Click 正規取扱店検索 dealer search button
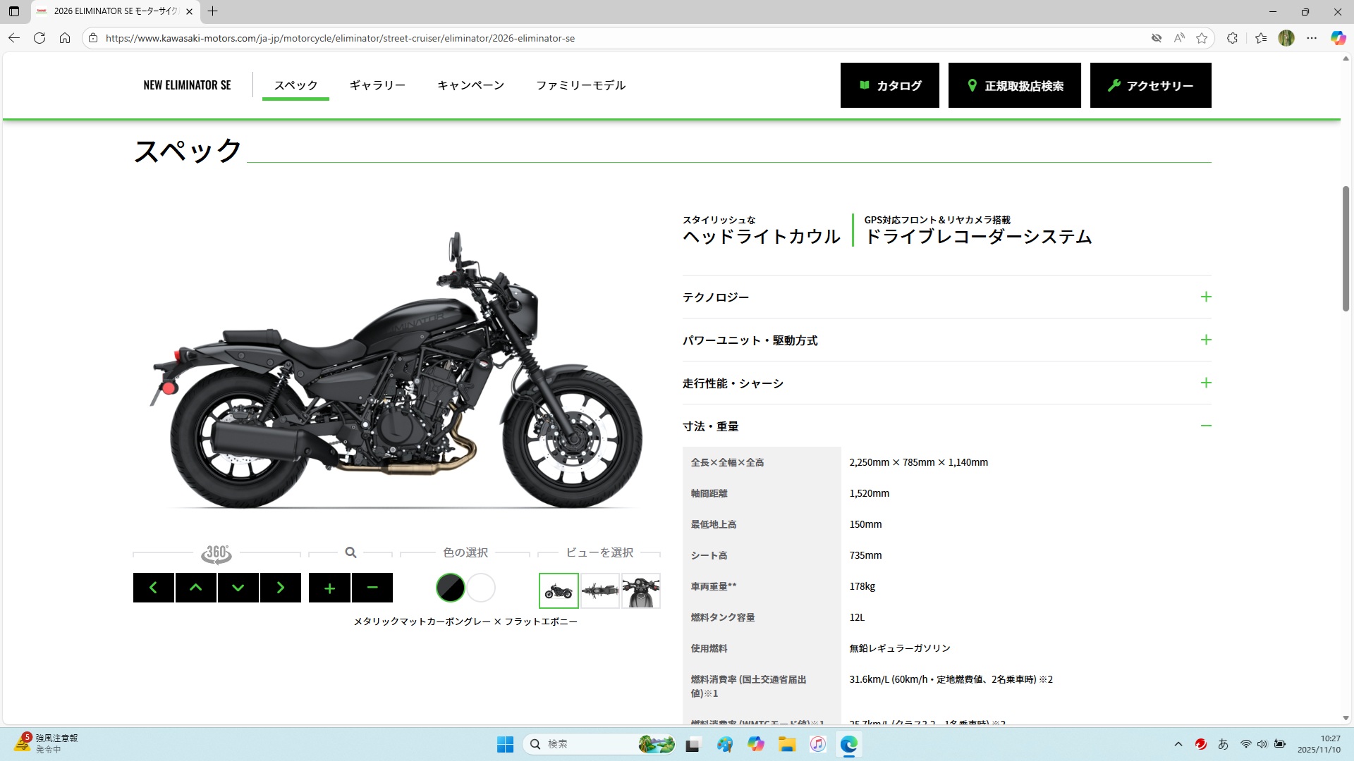 pos(1014,85)
